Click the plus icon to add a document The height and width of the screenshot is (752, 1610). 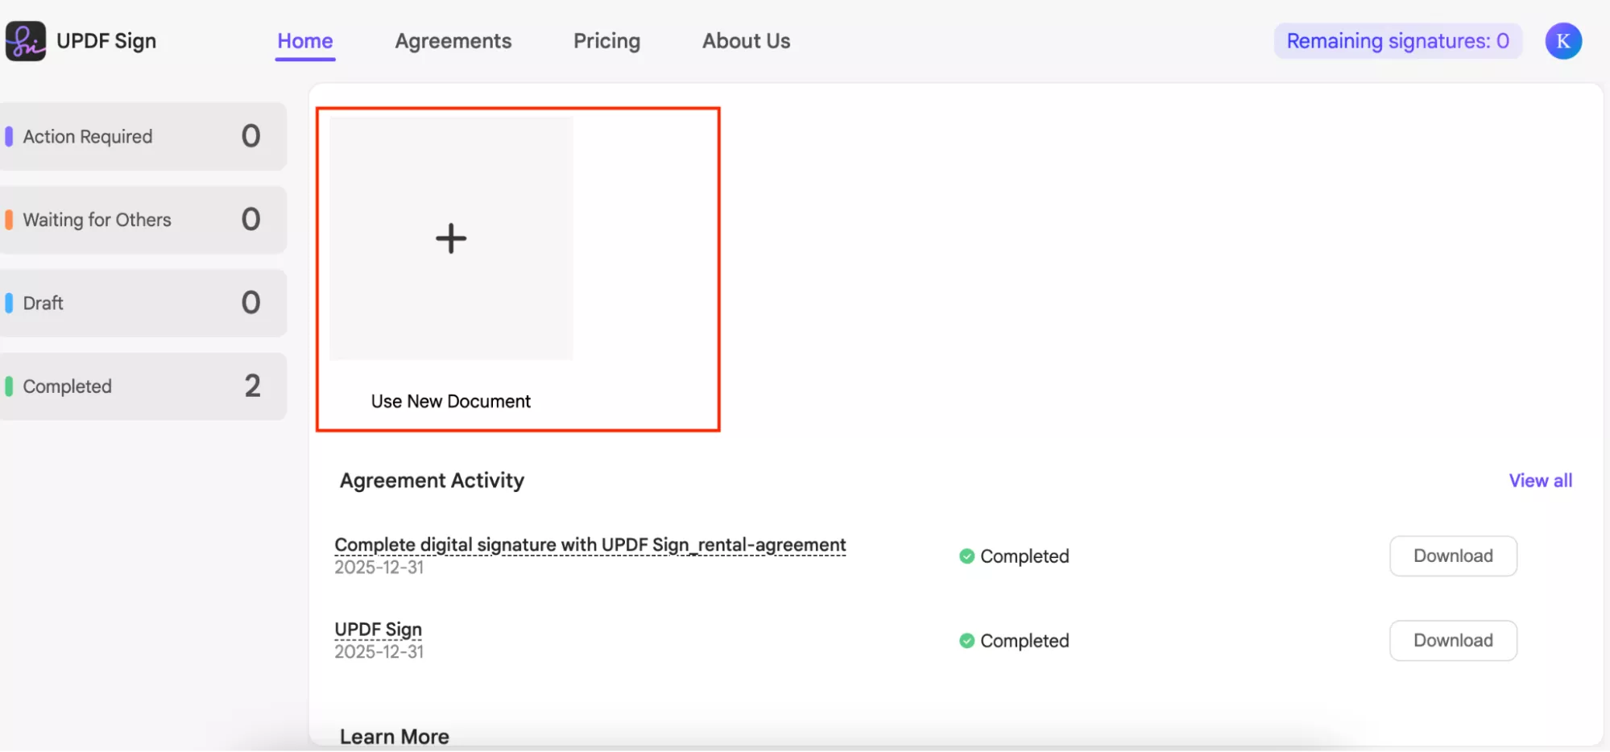(x=450, y=238)
